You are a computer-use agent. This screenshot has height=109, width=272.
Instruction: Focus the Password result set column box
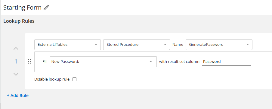(x=226, y=62)
